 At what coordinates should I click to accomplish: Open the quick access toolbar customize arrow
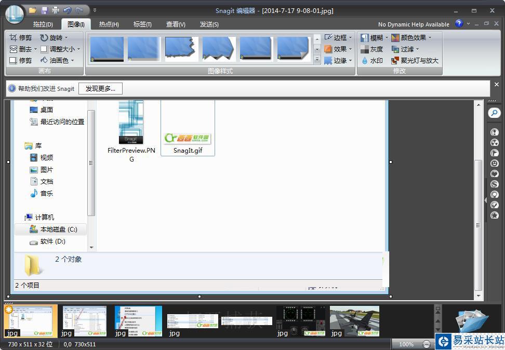pos(95,10)
